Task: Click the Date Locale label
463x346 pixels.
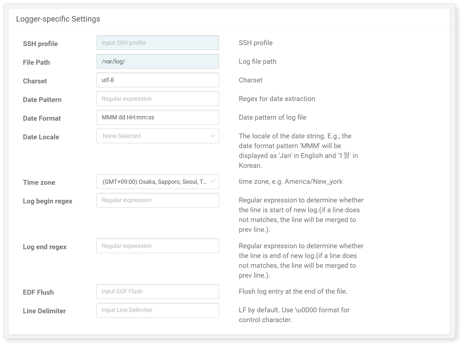Action: tap(41, 137)
